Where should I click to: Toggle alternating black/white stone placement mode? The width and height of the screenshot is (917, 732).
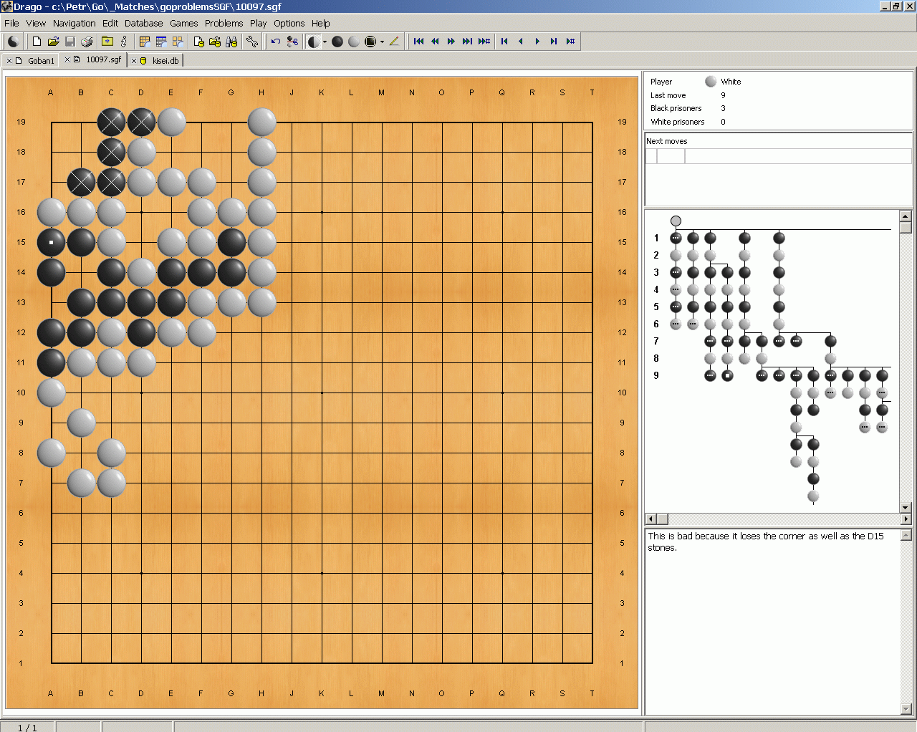[313, 42]
